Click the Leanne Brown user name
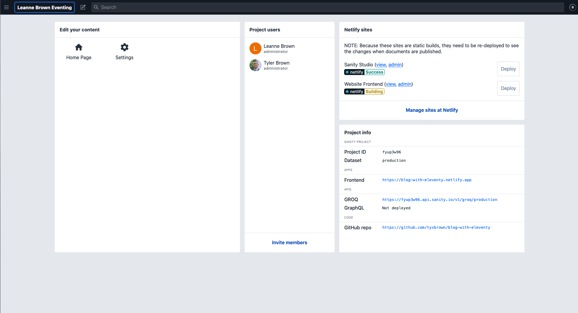 tap(279, 46)
